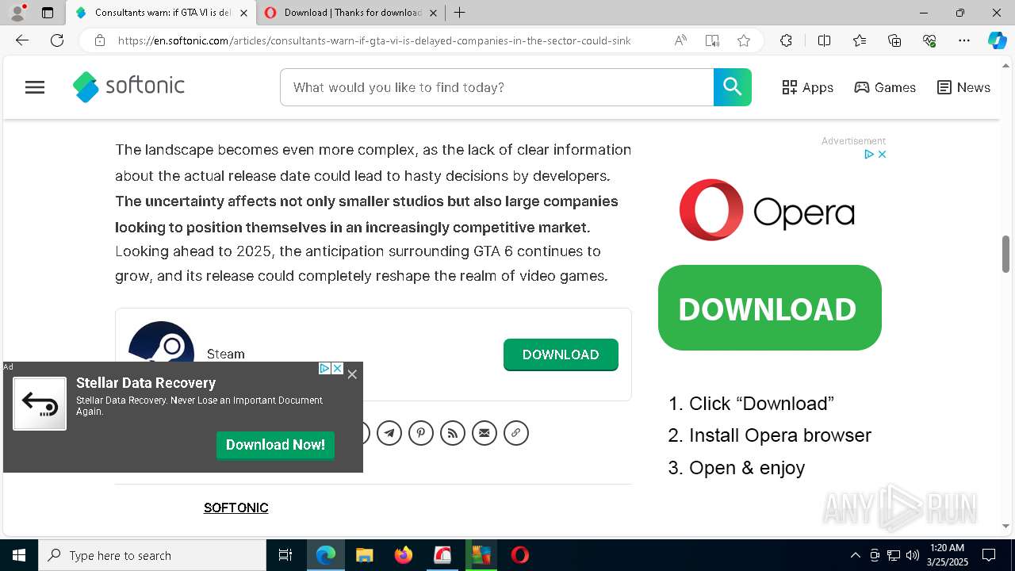Image resolution: width=1015 pixels, height=571 pixels.
Task: Close the Opera advertisement
Action: click(x=882, y=155)
